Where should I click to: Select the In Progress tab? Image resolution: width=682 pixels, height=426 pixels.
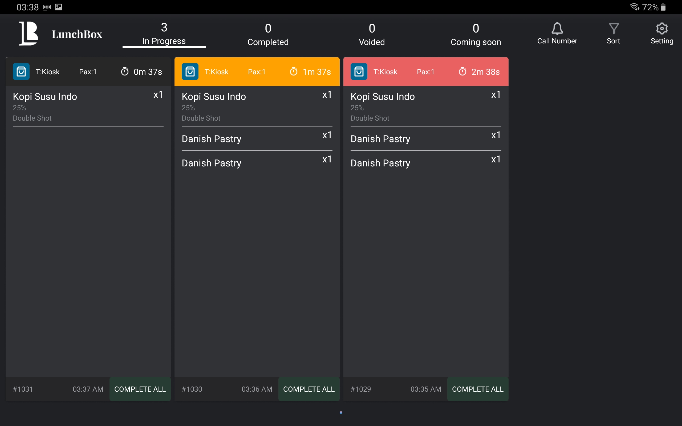(164, 34)
